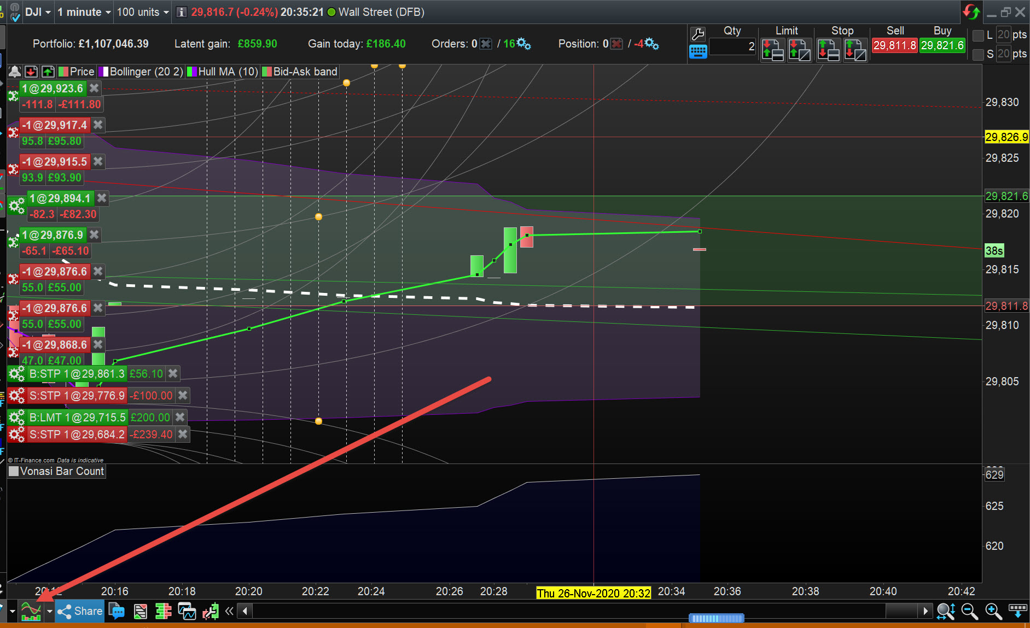This screenshot has height=628, width=1030.
Task: Cancel the S:STP 1@29,776.9 order
Action: (x=183, y=395)
